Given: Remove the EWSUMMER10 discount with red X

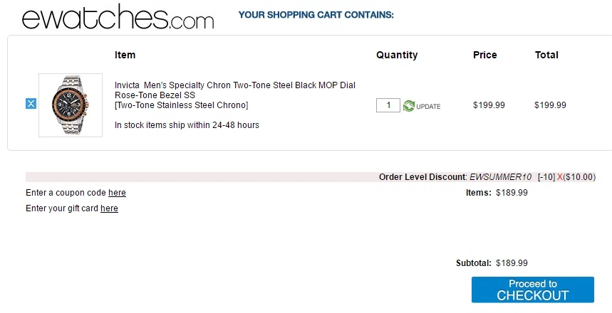Looking at the screenshot, I should (x=560, y=177).
